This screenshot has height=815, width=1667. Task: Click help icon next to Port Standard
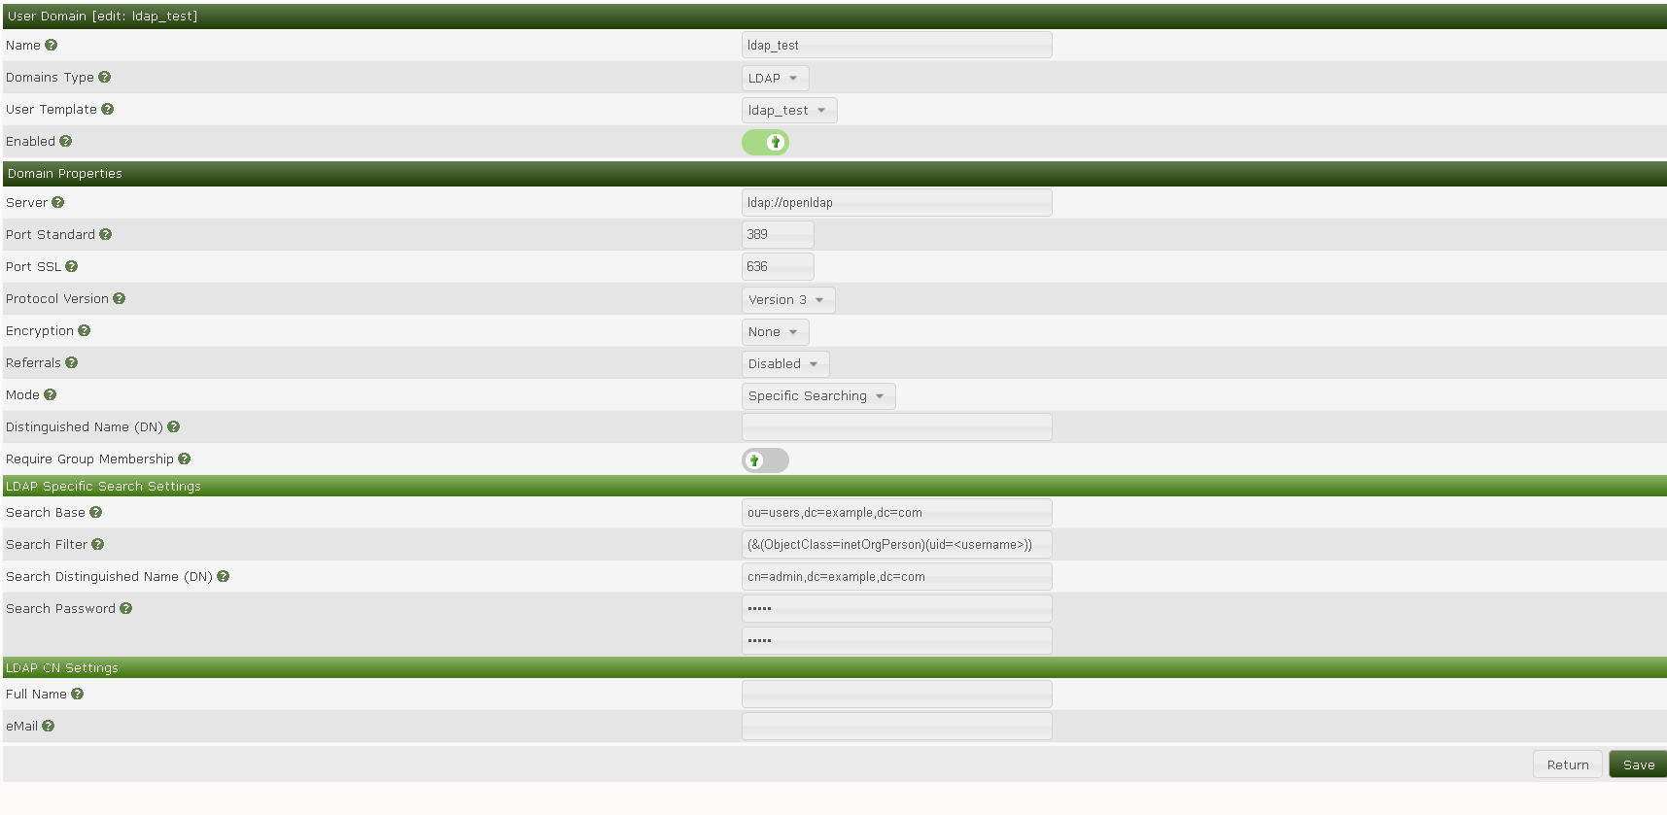tap(106, 234)
